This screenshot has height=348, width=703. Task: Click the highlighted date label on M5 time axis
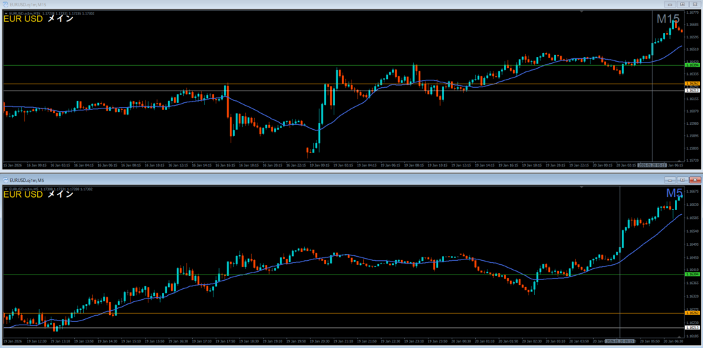click(x=619, y=340)
